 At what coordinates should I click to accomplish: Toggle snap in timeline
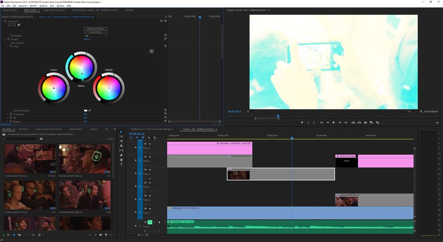(x=137, y=138)
